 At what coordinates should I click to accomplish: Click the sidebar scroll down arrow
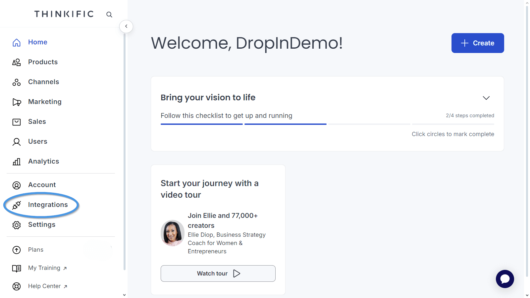125,295
